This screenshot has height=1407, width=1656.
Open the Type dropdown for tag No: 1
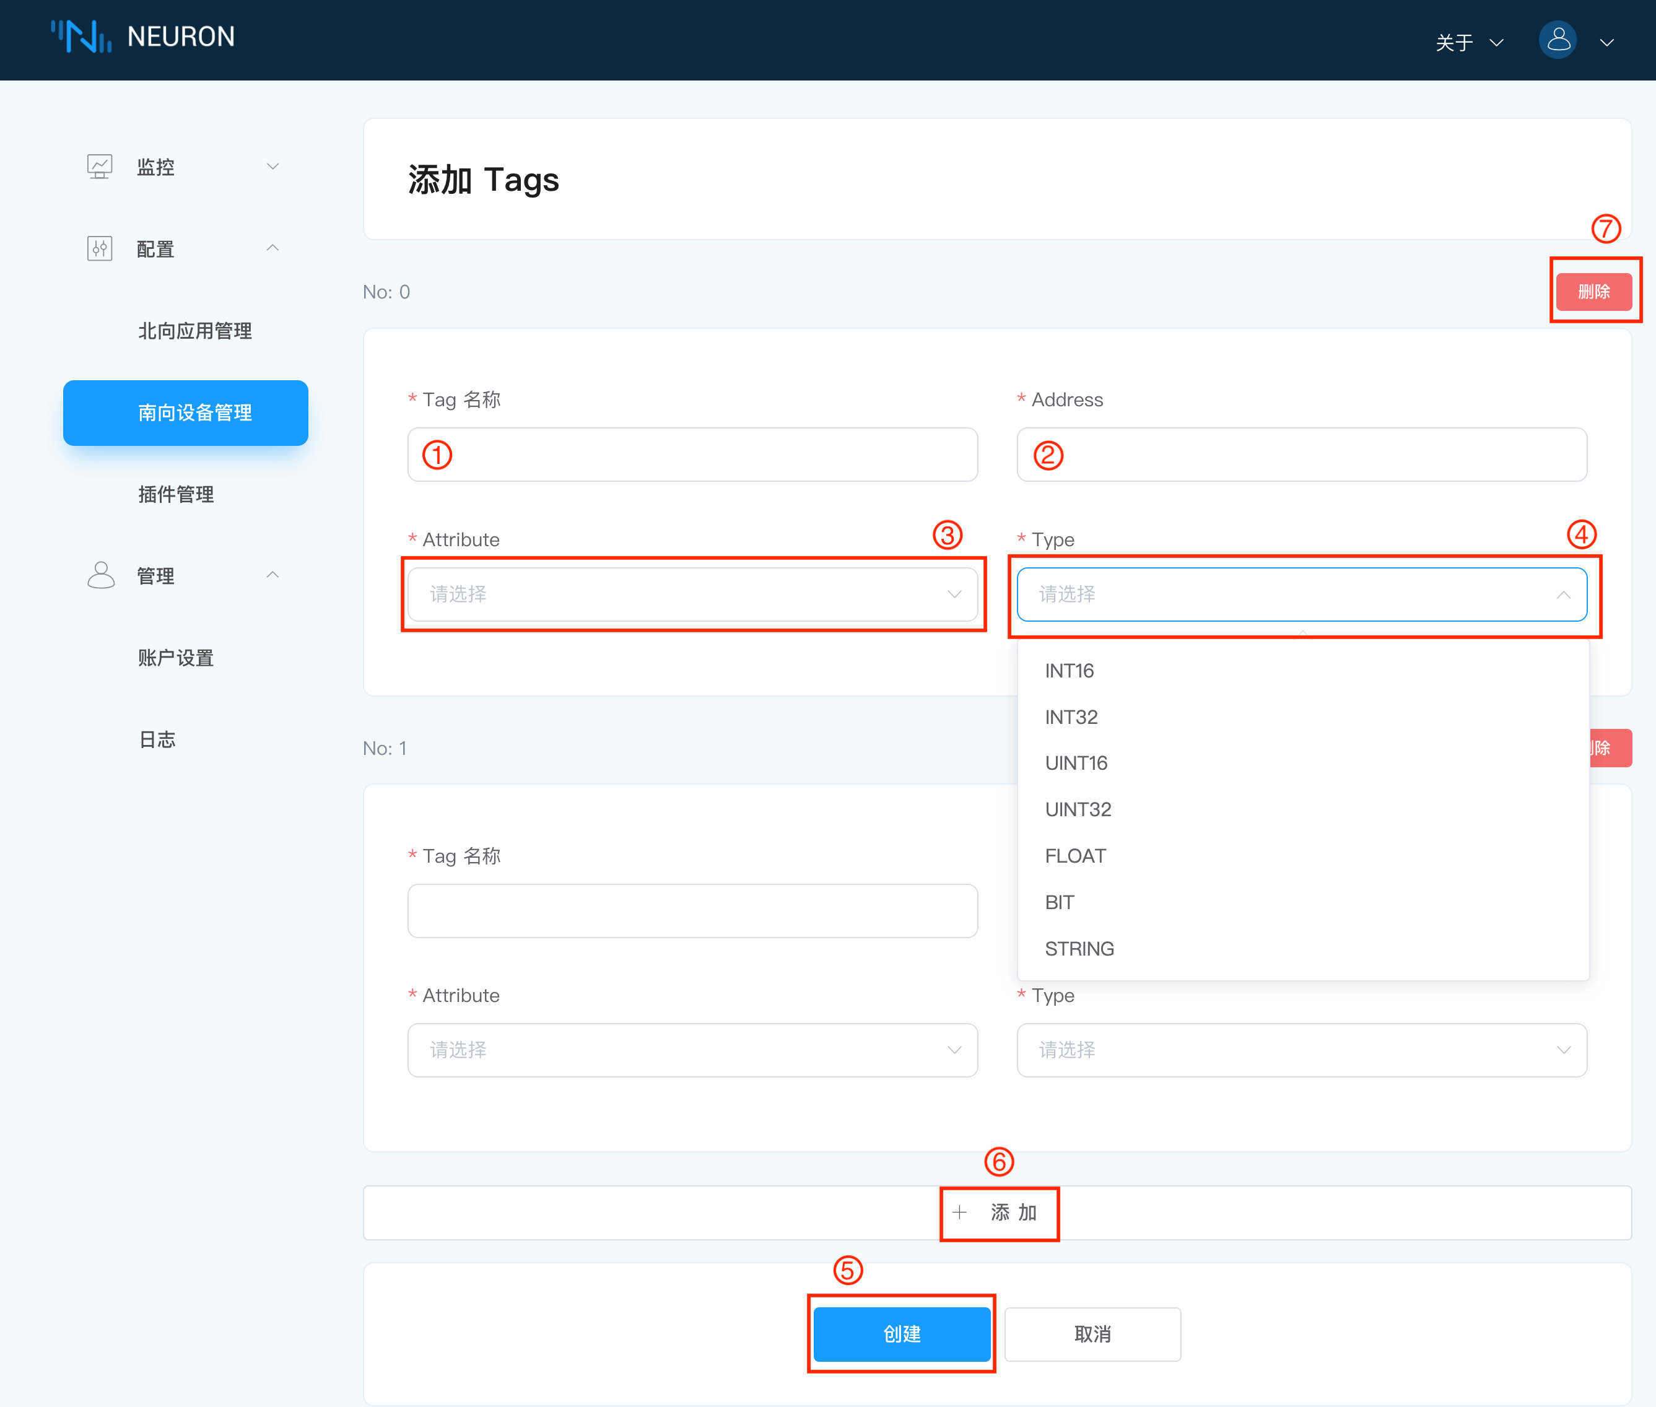pyautogui.click(x=1302, y=1050)
